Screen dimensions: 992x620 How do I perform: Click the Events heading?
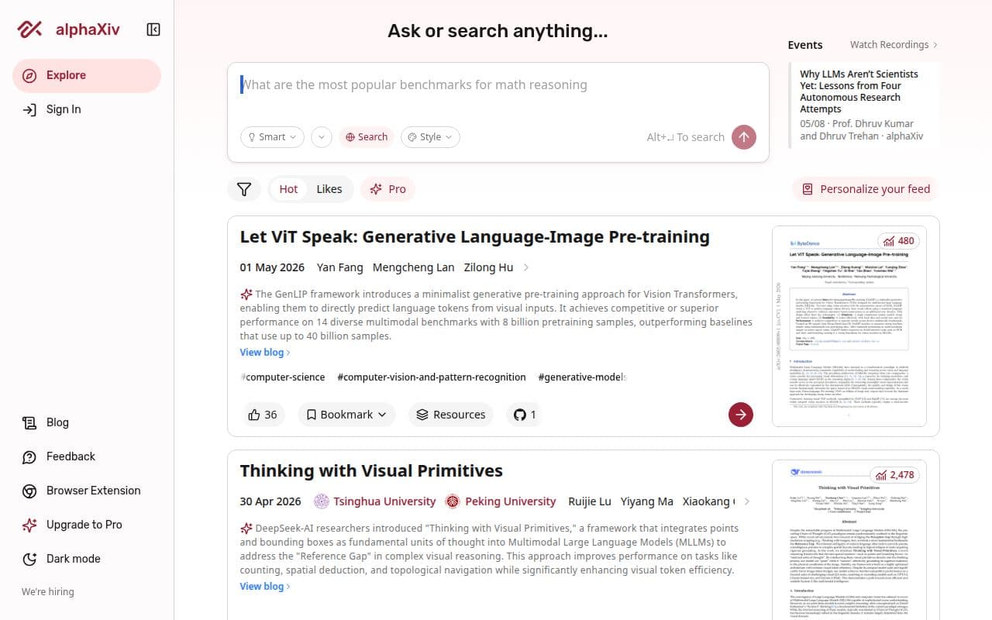(x=805, y=45)
